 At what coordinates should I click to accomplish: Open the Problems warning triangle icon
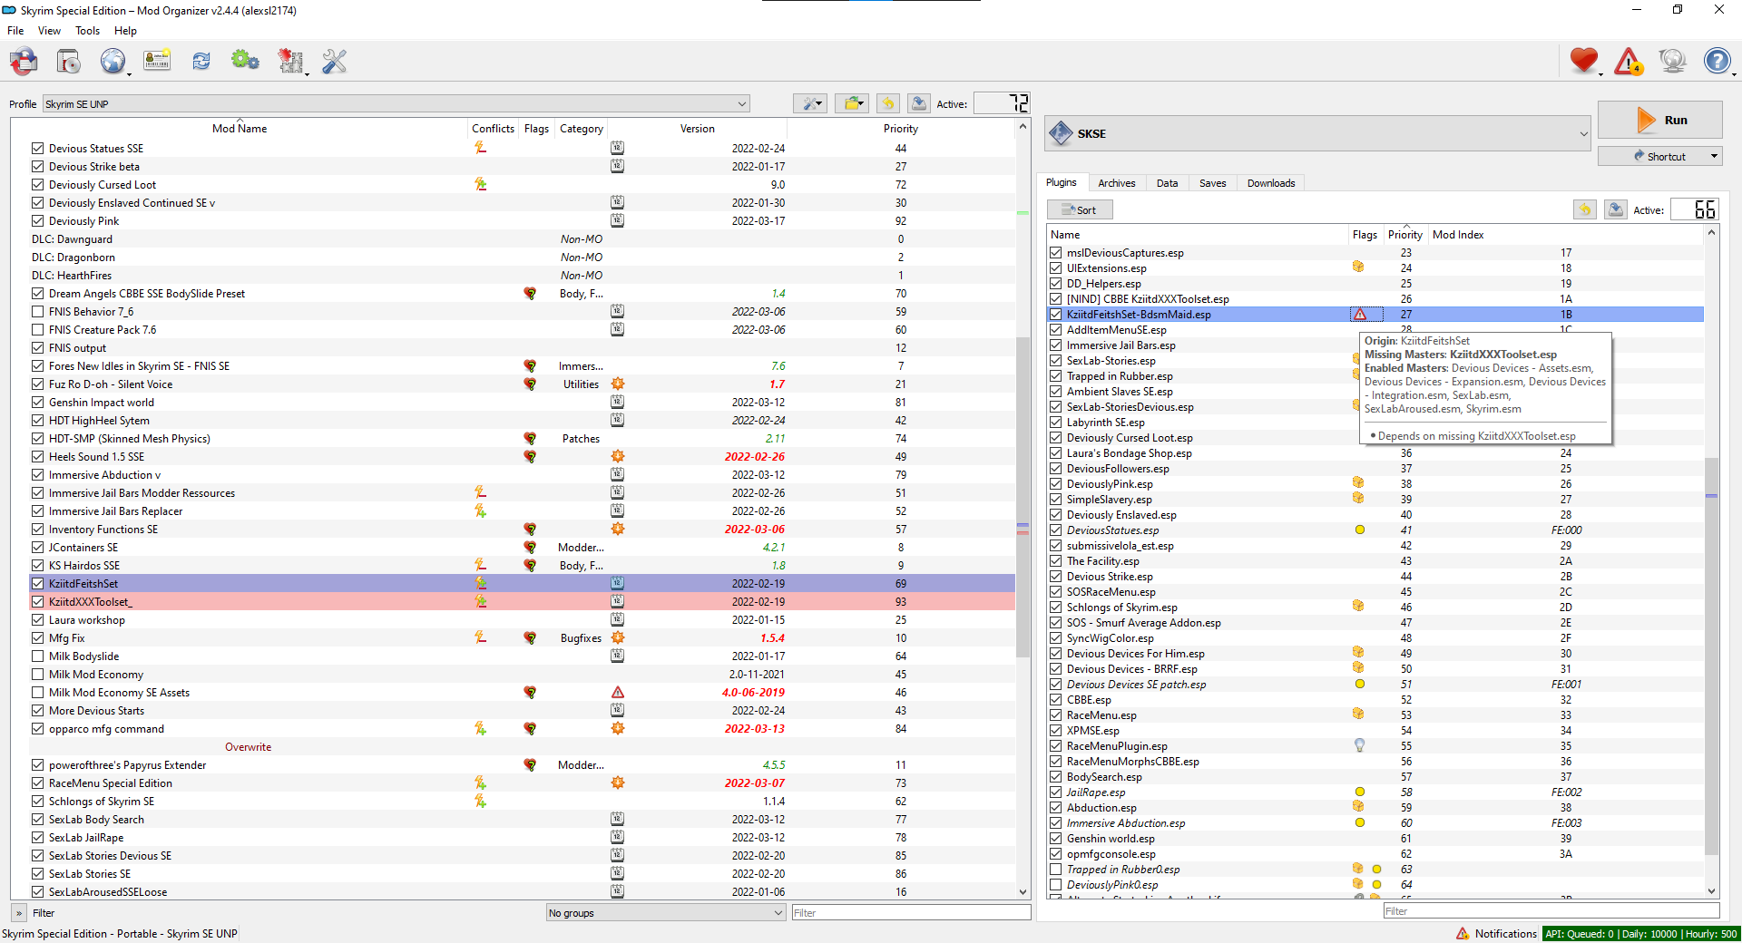pos(1629,61)
